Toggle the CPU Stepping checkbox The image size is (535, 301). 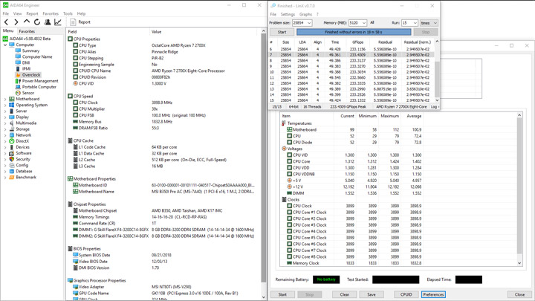click(x=75, y=58)
